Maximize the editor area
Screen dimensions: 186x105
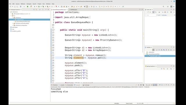[142, 10]
